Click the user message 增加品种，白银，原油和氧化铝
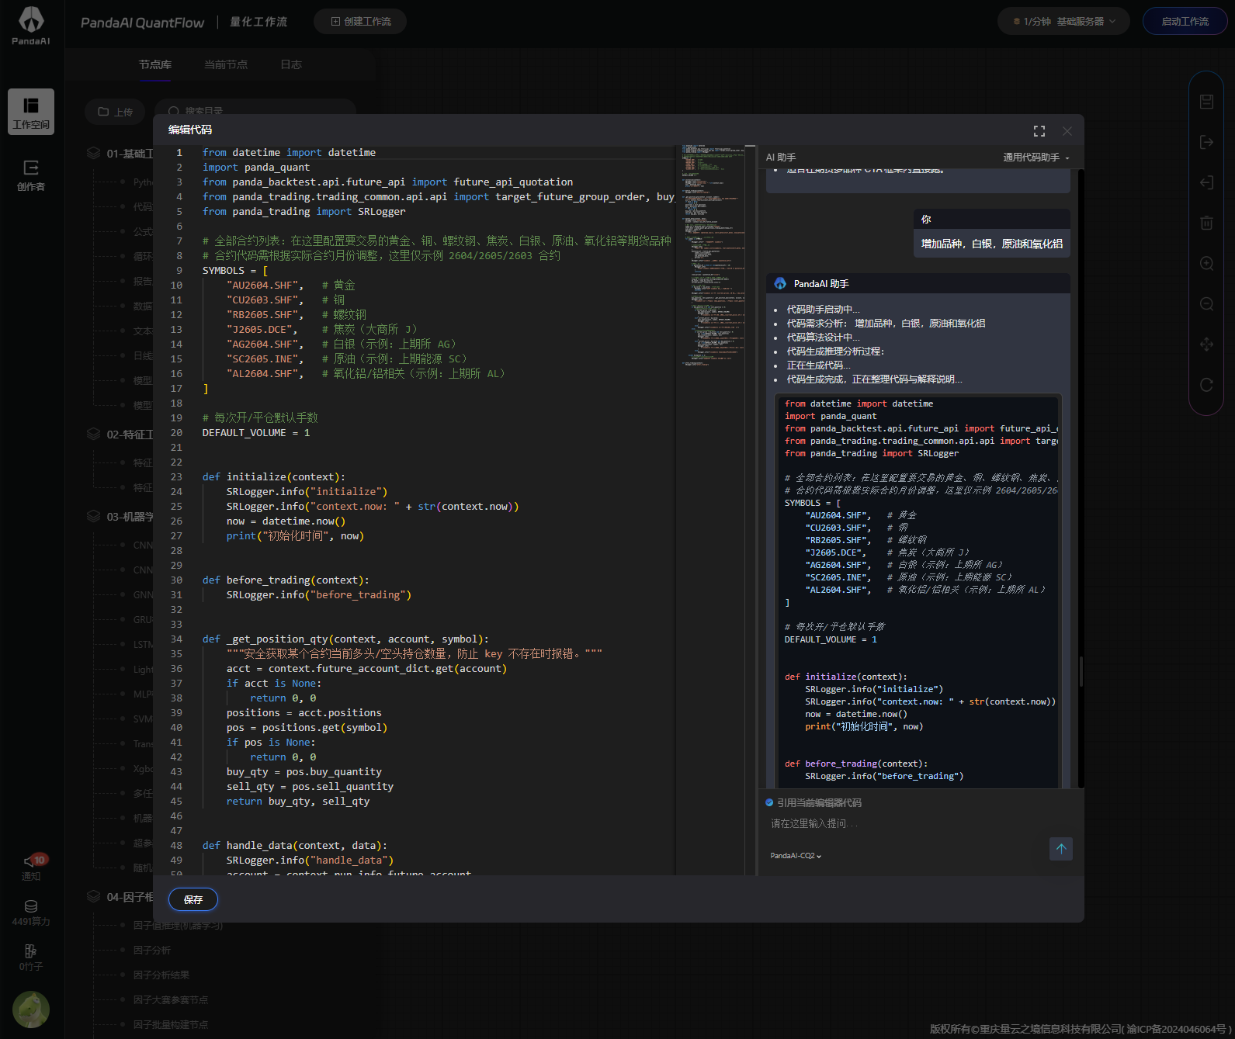This screenshot has height=1039, width=1235. [992, 244]
